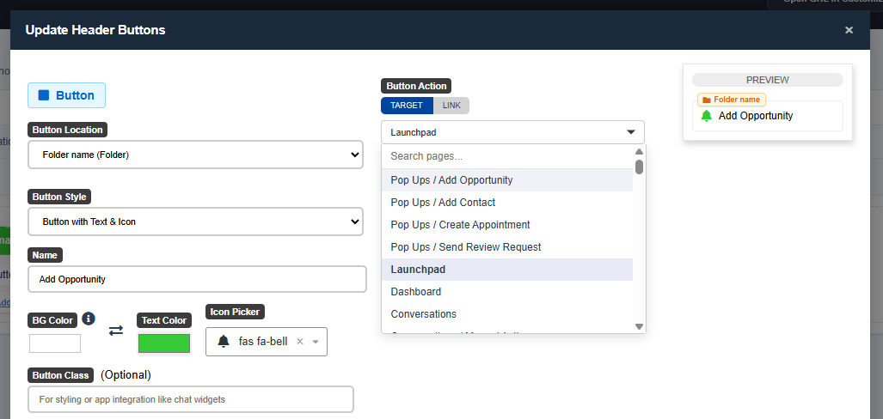
Task: Choose Launchpad from the pages list
Action: pos(506,270)
